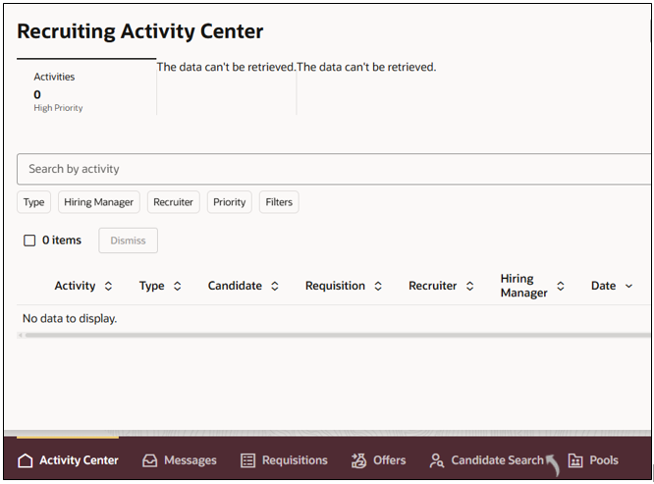Expand the Date column sort chevron
The width and height of the screenshot is (654, 484).
pos(628,287)
